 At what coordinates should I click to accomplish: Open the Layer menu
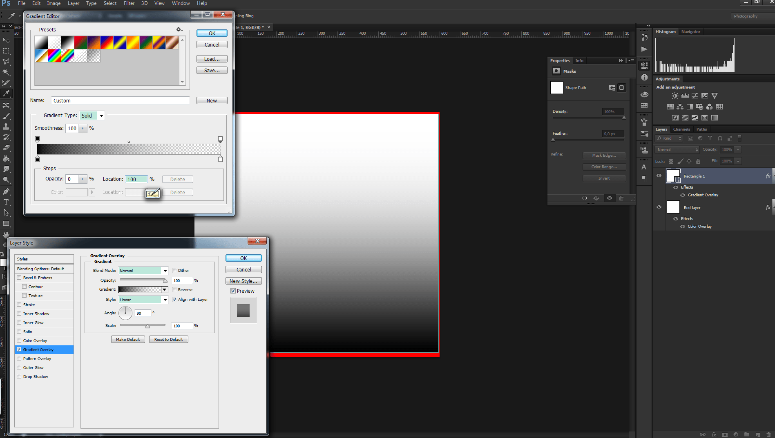pos(74,3)
